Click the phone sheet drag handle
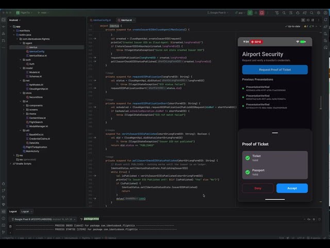This screenshot has height=248, width=330. pyautogui.click(x=275, y=133)
